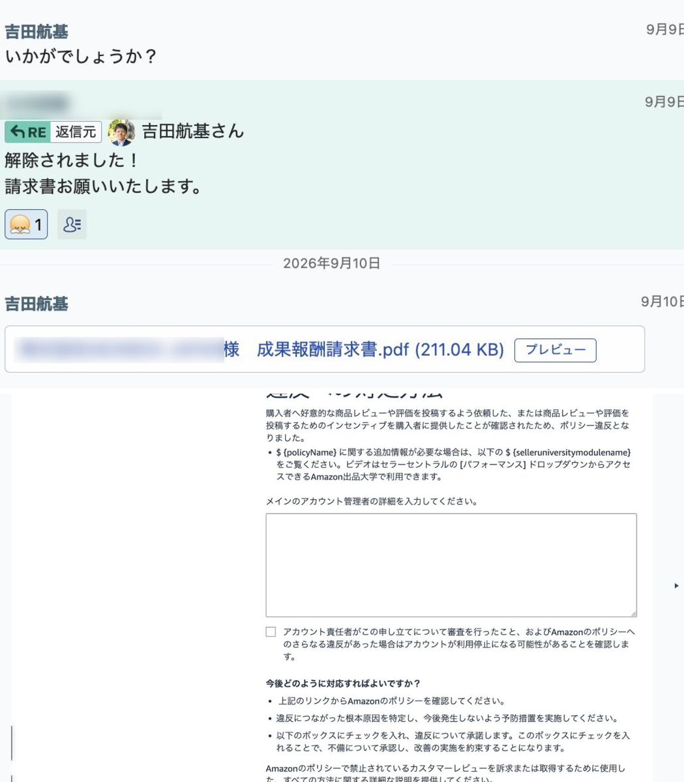Click the 9月10日 timestamp of the PDF message
The image size is (684, 782).
(x=662, y=302)
